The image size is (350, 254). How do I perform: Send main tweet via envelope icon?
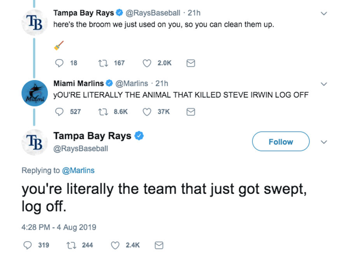pyautogui.click(x=159, y=245)
